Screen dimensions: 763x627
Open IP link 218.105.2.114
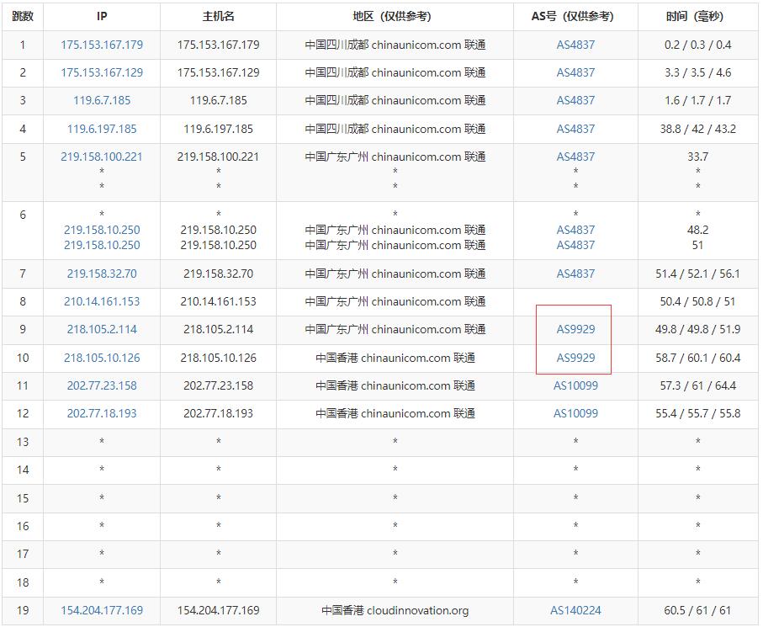coord(102,329)
